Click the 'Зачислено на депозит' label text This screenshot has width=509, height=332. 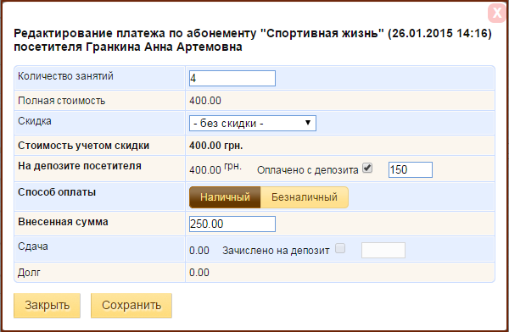(276, 251)
